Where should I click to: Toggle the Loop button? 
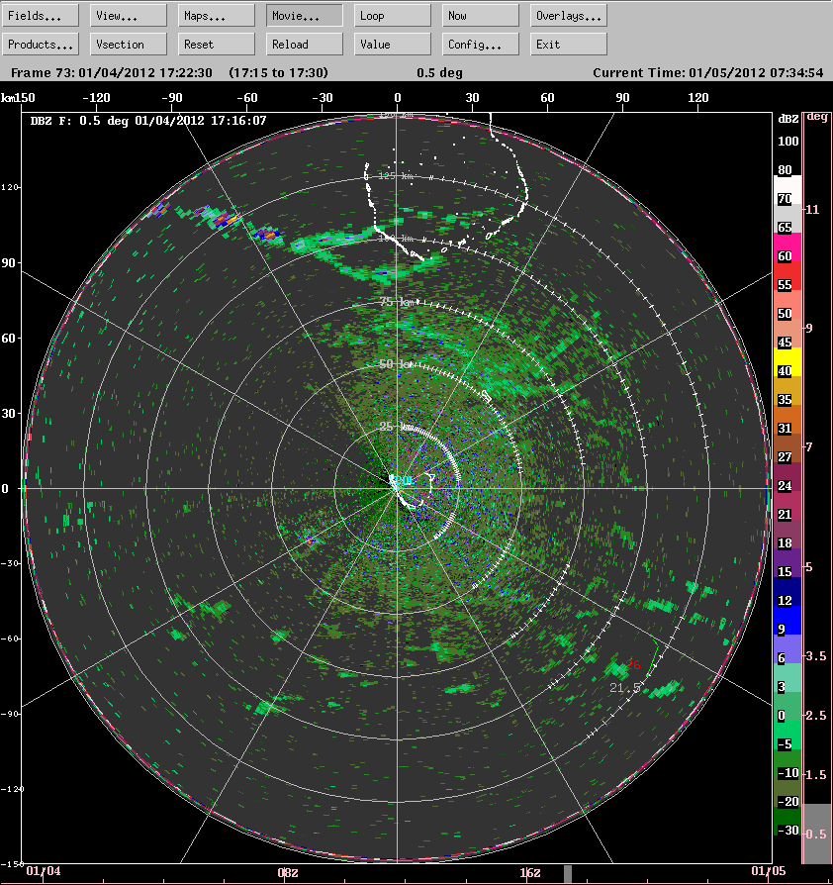point(392,16)
